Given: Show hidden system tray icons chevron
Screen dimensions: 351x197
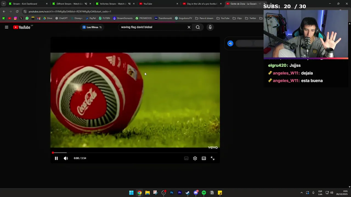Looking at the screenshot, I should [x=302, y=193].
